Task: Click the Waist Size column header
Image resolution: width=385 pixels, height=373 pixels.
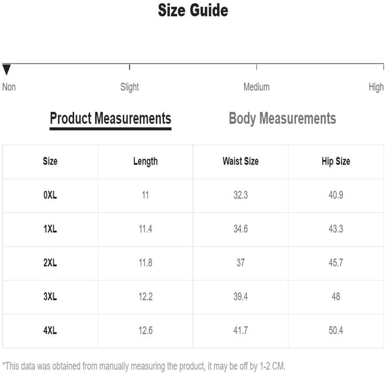Action: [241, 161]
